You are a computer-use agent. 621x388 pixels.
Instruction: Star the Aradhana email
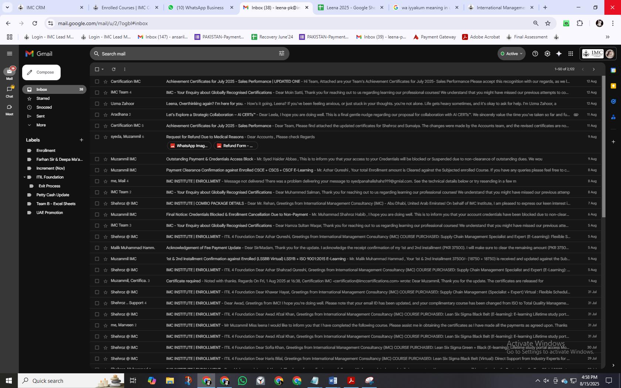click(106, 115)
